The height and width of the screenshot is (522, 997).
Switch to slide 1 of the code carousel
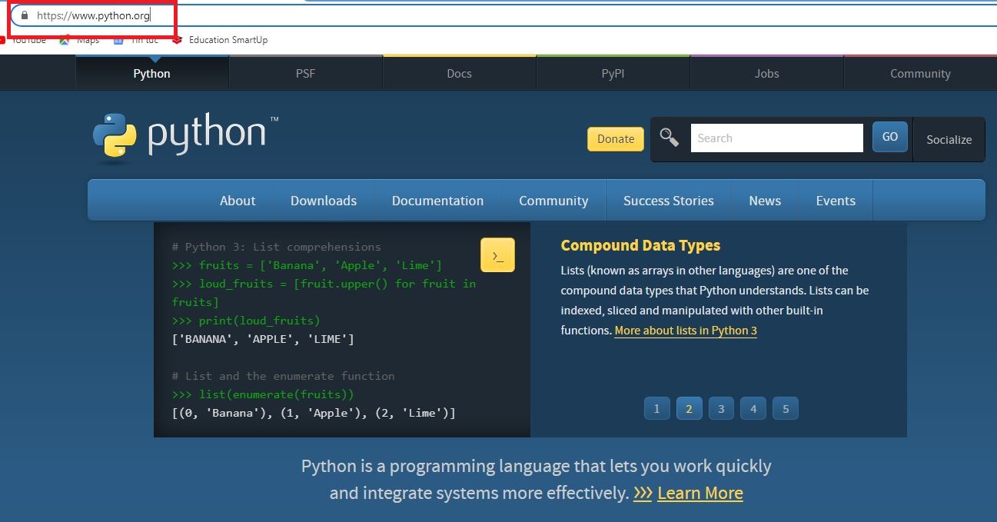pos(656,408)
